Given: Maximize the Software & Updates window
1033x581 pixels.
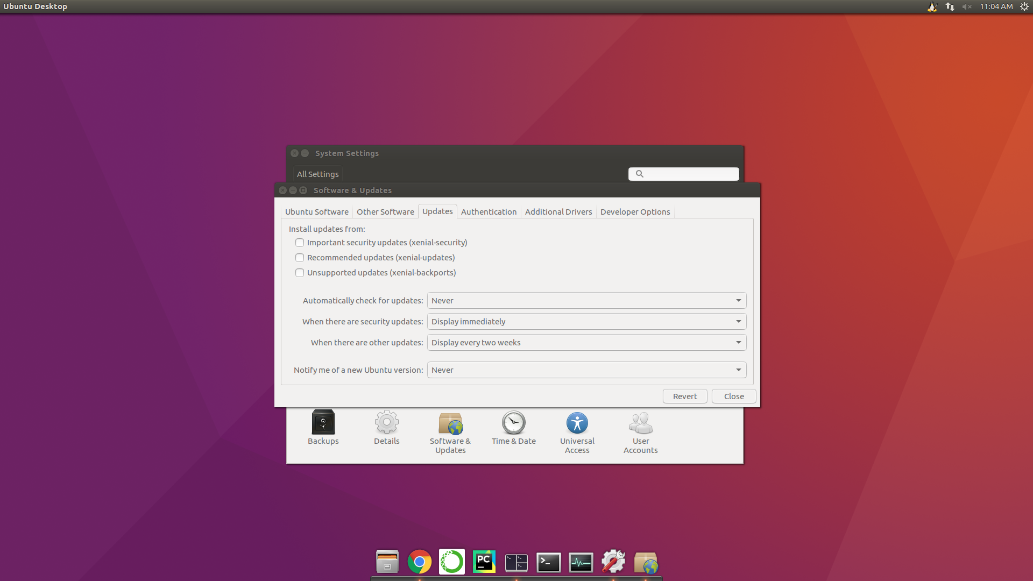Looking at the screenshot, I should tap(303, 190).
